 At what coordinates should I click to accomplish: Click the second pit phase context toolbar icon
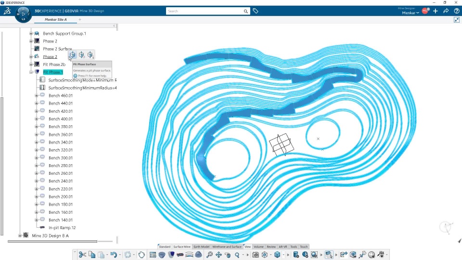tap(82, 54)
